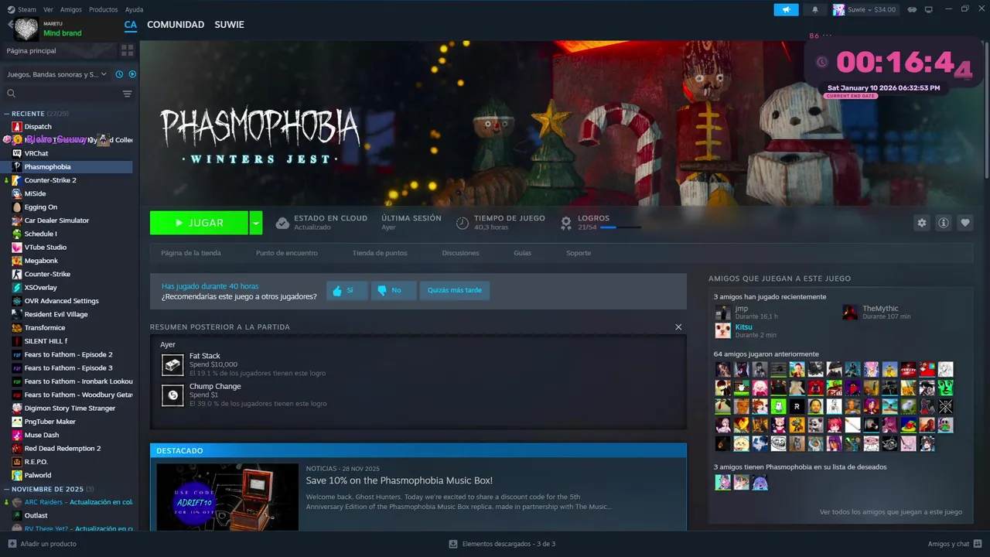The height and width of the screenshot is (557, 990).
Task: Open the downloads status Elementos descargados
Action: [x=502, y=544]
